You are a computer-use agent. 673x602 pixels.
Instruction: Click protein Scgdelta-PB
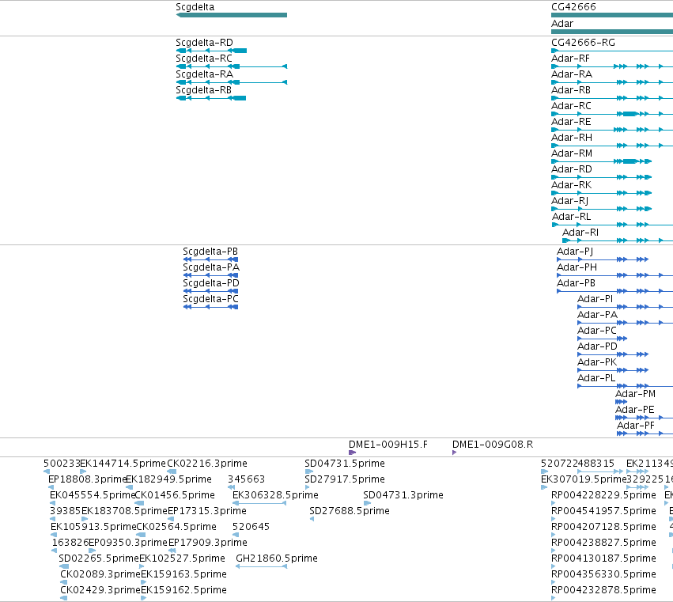pyautogui.click(x=210, y=252)
